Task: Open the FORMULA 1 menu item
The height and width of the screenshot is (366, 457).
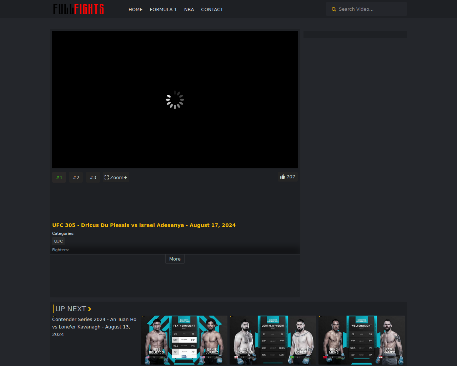Action: (164, 10)
